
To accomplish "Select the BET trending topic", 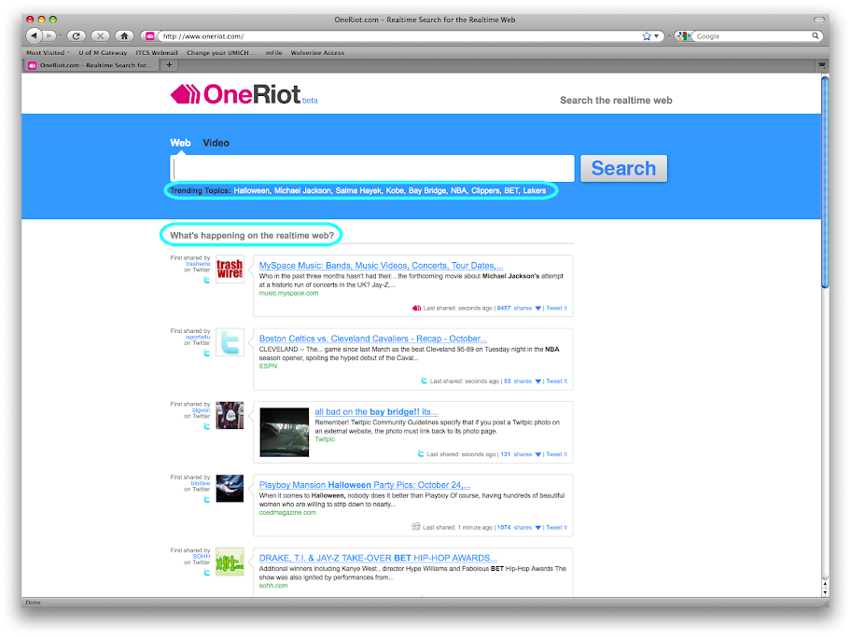I will pyautogui.click(x=511, y=190).
